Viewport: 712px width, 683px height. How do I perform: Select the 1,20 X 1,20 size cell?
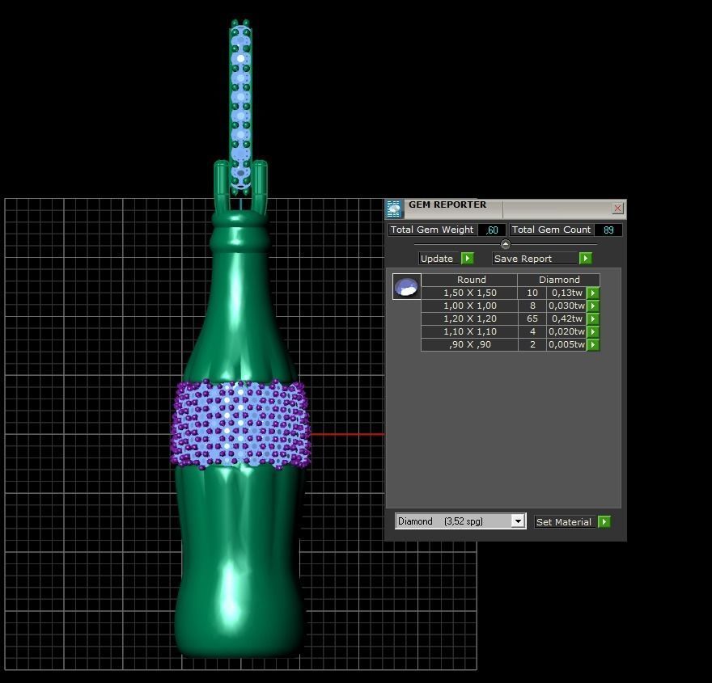point(469,318)
